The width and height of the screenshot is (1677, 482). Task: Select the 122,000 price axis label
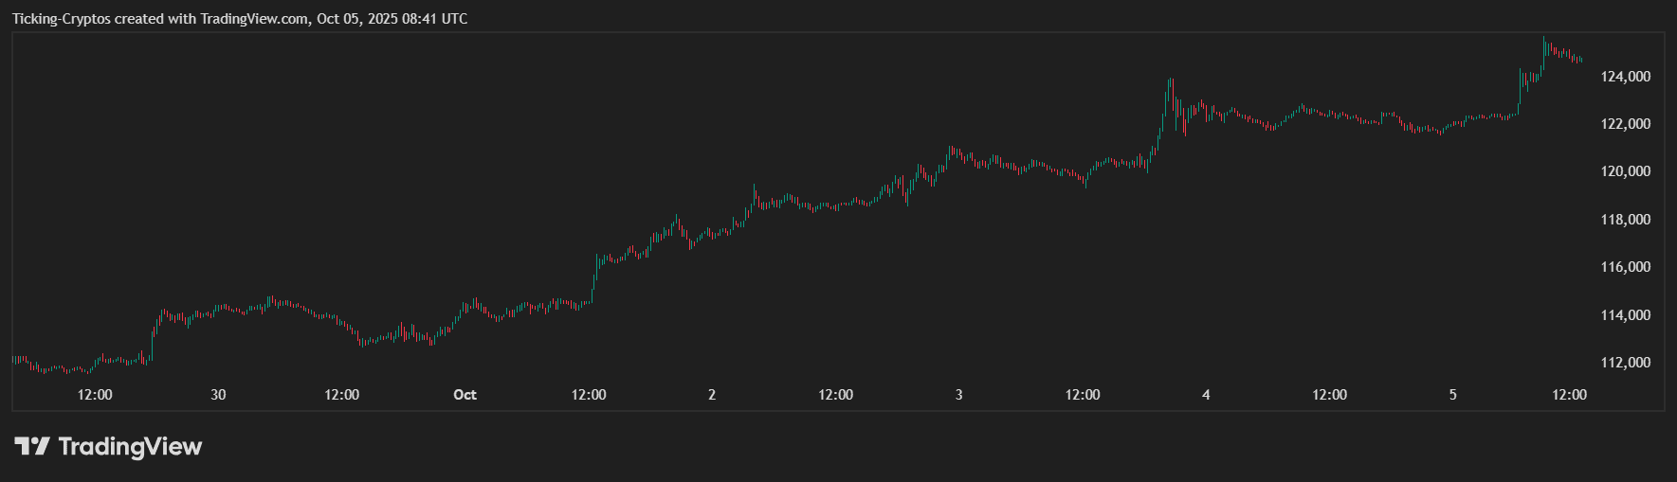pyautogui.click(x=1625, y=124)
